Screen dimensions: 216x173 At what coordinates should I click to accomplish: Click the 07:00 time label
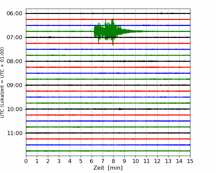coord(15,37)
